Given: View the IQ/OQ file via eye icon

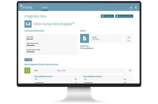Looking at the screenshot, I should [x=129, y=38].
